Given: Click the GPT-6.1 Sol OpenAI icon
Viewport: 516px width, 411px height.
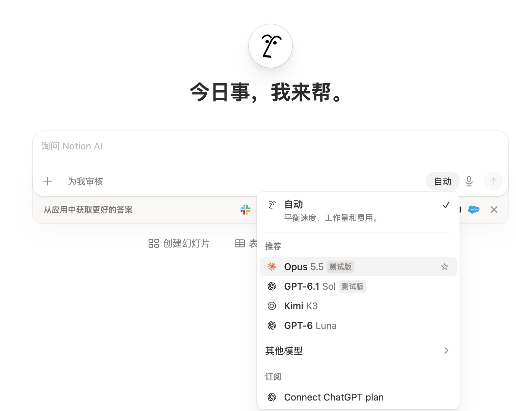Looking at the screenshot, I should (x=272, y=286).
